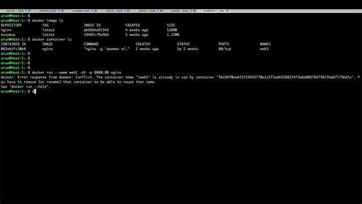This screenshot has height=204, width=362.
Task: Click the 'Up 2 weeks' status value
Action: (x=187, y=49)
